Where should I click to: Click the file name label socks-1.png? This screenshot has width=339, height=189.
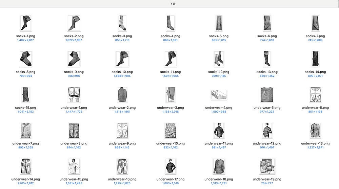pos(25,36)
